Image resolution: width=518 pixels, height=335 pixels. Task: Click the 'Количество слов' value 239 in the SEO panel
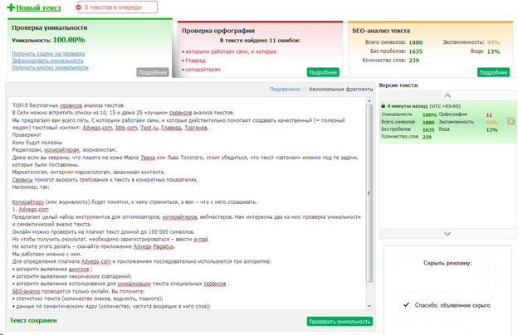(413, 61)
